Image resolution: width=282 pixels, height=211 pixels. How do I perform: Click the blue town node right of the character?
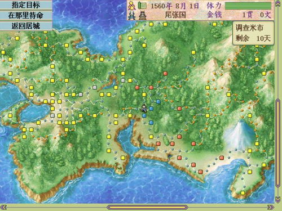click(x=151, y=109)
